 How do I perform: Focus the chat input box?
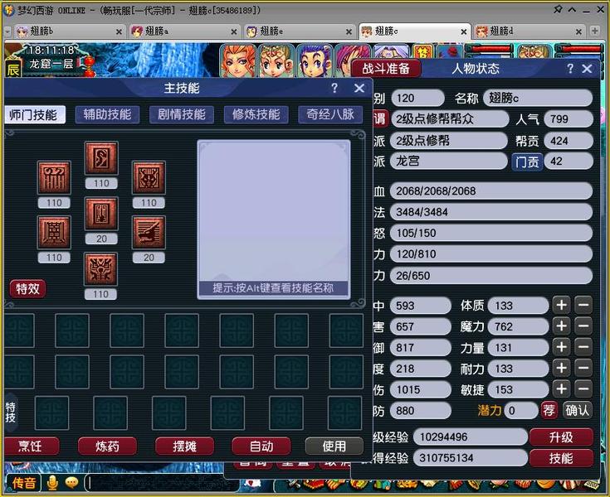pos(162,484)
